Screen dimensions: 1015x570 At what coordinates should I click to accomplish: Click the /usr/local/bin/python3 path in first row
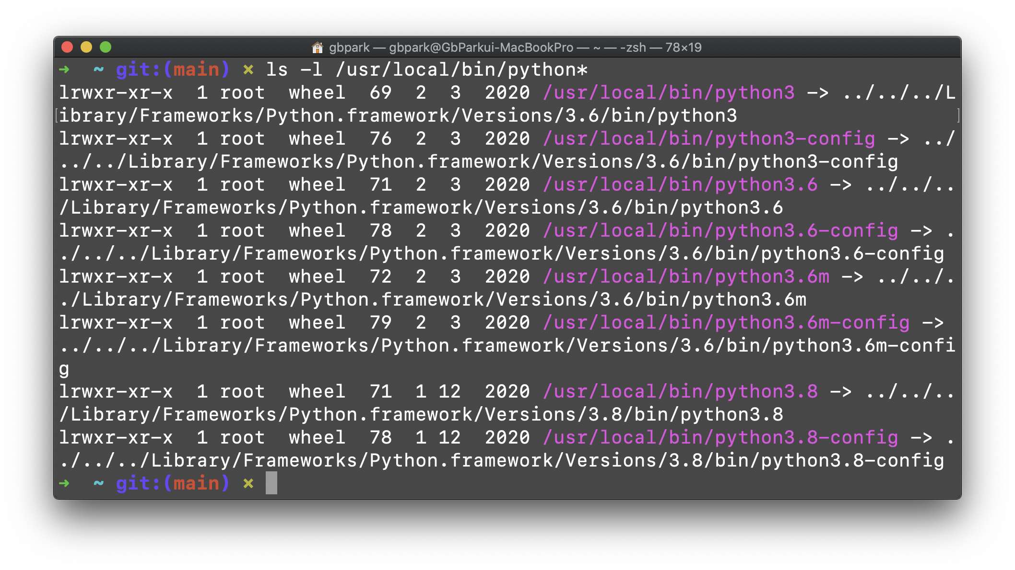point(669,92)
